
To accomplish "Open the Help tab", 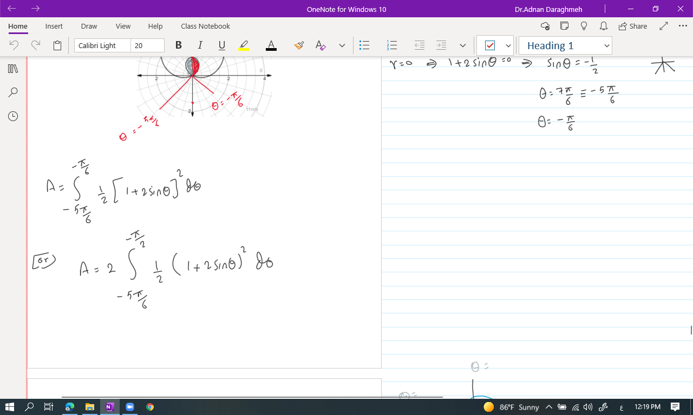I will point(155,26).
